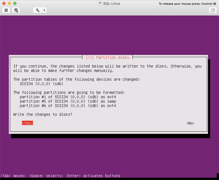The width and height of the screenshot is (219, 180).
Task: Click the partition #1 ext4 line
Action: coord(68,97)
